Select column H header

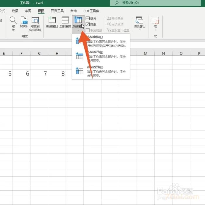(57, 53)
